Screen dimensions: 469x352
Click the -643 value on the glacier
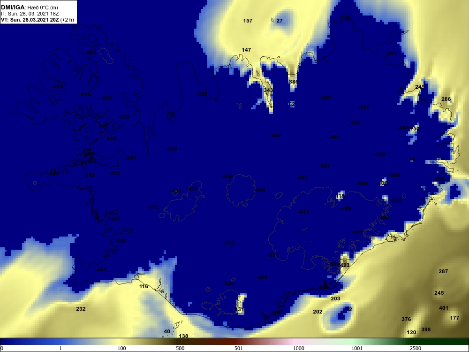pyautogui.click(x=303, y=213)
